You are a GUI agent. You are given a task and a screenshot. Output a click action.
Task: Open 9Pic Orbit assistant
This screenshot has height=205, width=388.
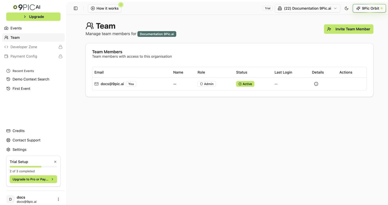point(369,8)
